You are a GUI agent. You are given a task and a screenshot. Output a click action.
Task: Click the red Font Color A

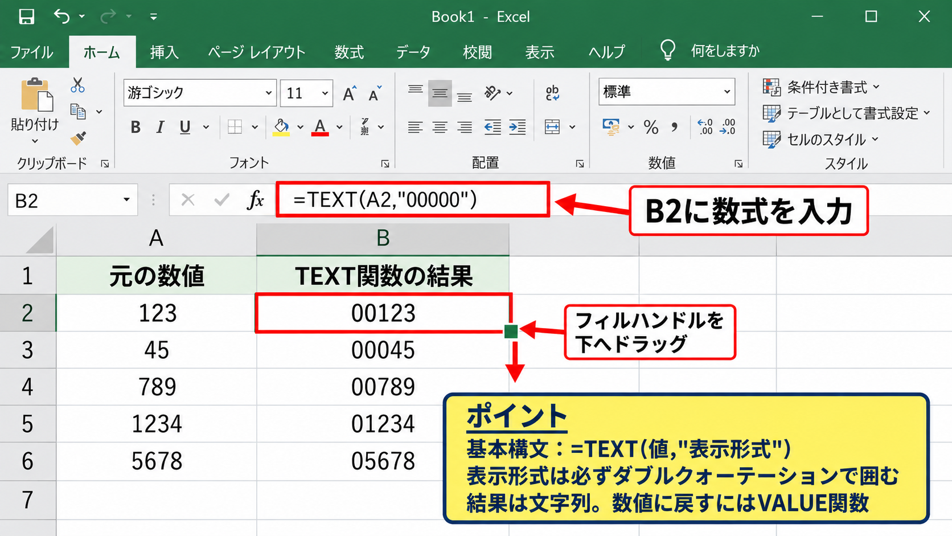pos(321,127)
